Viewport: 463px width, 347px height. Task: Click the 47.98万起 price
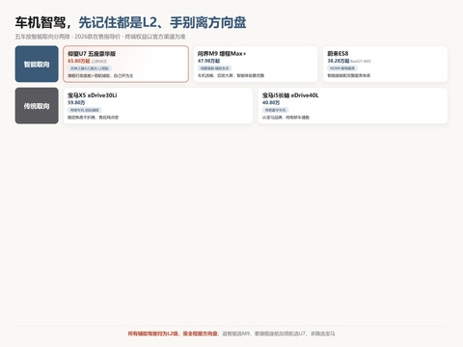tap(208, 61)
